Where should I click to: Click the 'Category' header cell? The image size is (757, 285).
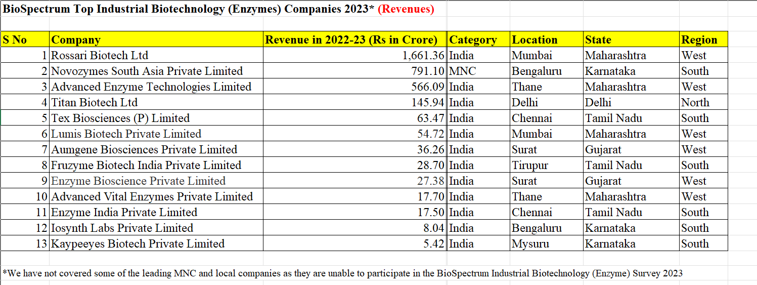(479, 39)
